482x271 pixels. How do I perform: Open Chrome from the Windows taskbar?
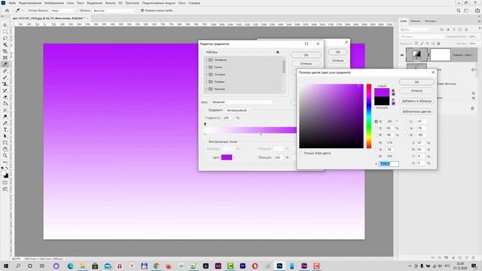click(157, 266)
